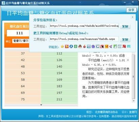139x122 pixels.
Task: Click the purple arrow share icon
Action: [x=111, y=46]
